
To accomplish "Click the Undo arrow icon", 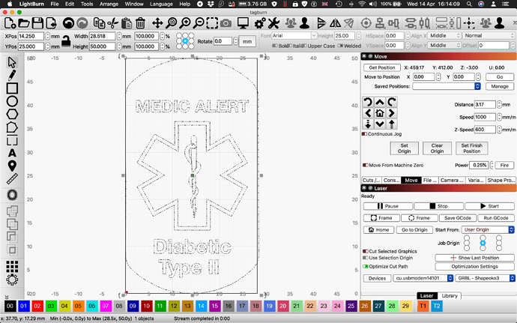I will pyautogui.click(x=69, y=23).
